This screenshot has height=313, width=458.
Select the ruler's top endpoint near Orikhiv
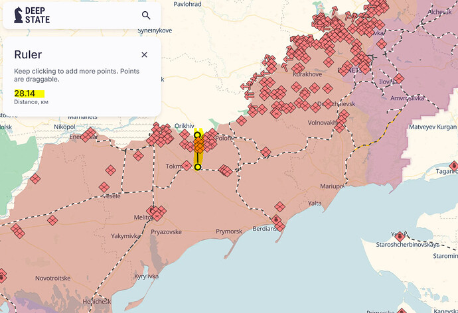click(197, 135)
